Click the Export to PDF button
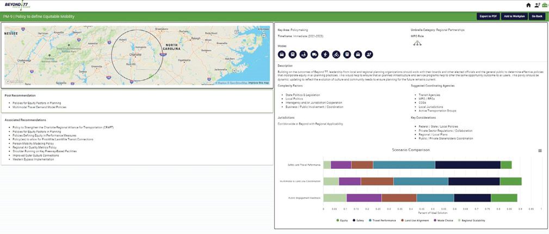Screen dimensions: 549x234 tap(488, 16)
